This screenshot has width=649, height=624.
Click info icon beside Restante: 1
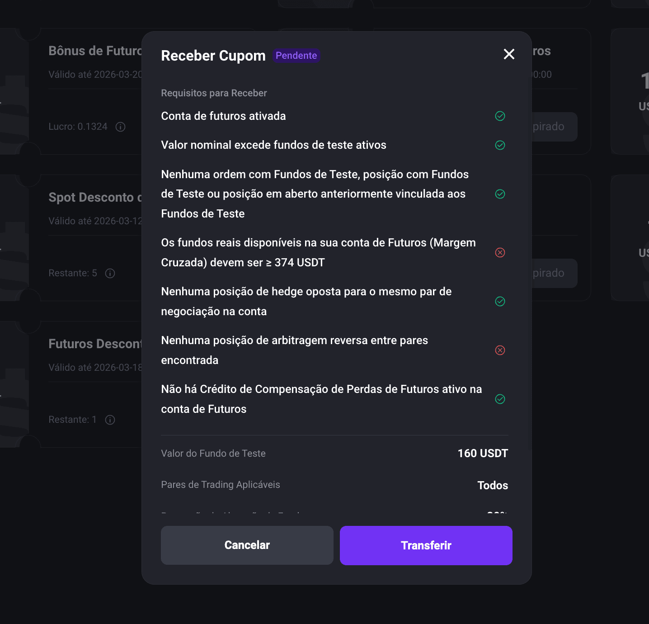coord(110,420)
